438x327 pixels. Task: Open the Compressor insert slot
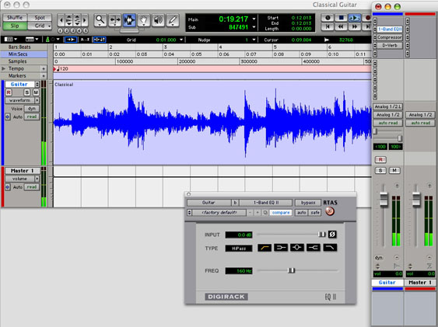point(390,37)
